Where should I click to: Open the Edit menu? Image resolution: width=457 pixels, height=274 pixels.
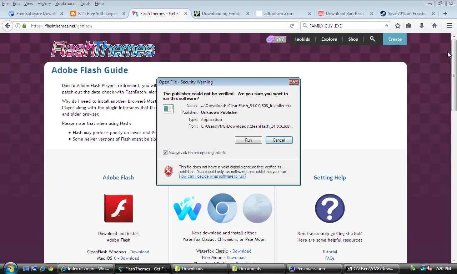pos(16,4)
